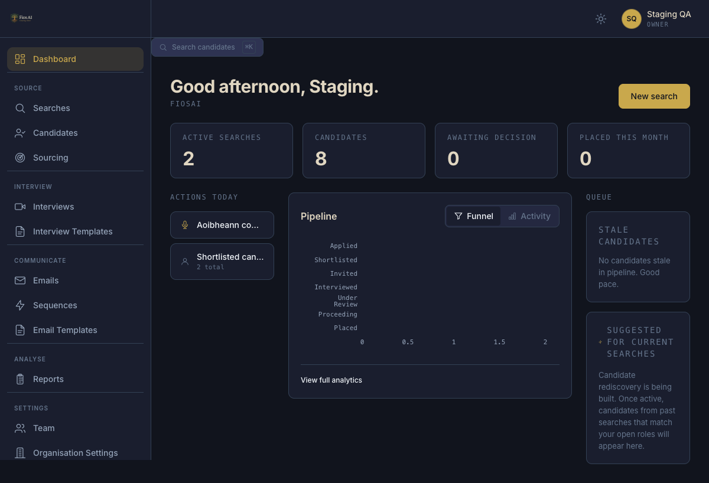Open the Active Searches stat card
The height and width of the screenshot is (483, 709).
(x=232, y=151)
